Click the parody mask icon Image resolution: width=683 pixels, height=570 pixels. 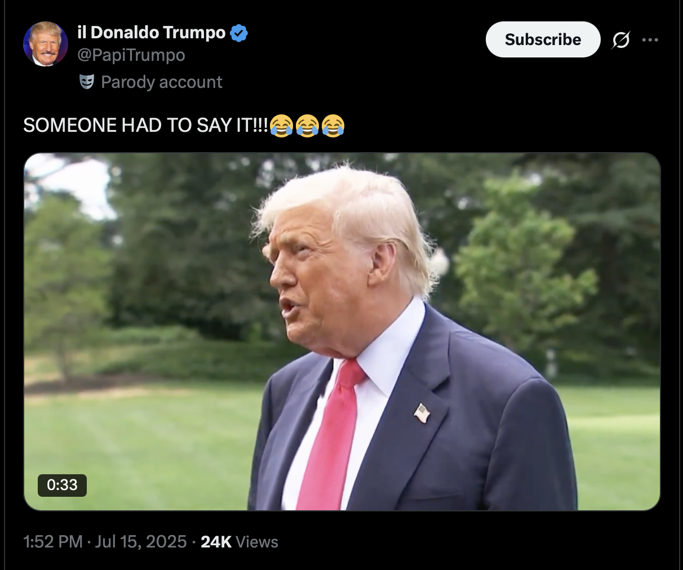[x=86, y=82]
